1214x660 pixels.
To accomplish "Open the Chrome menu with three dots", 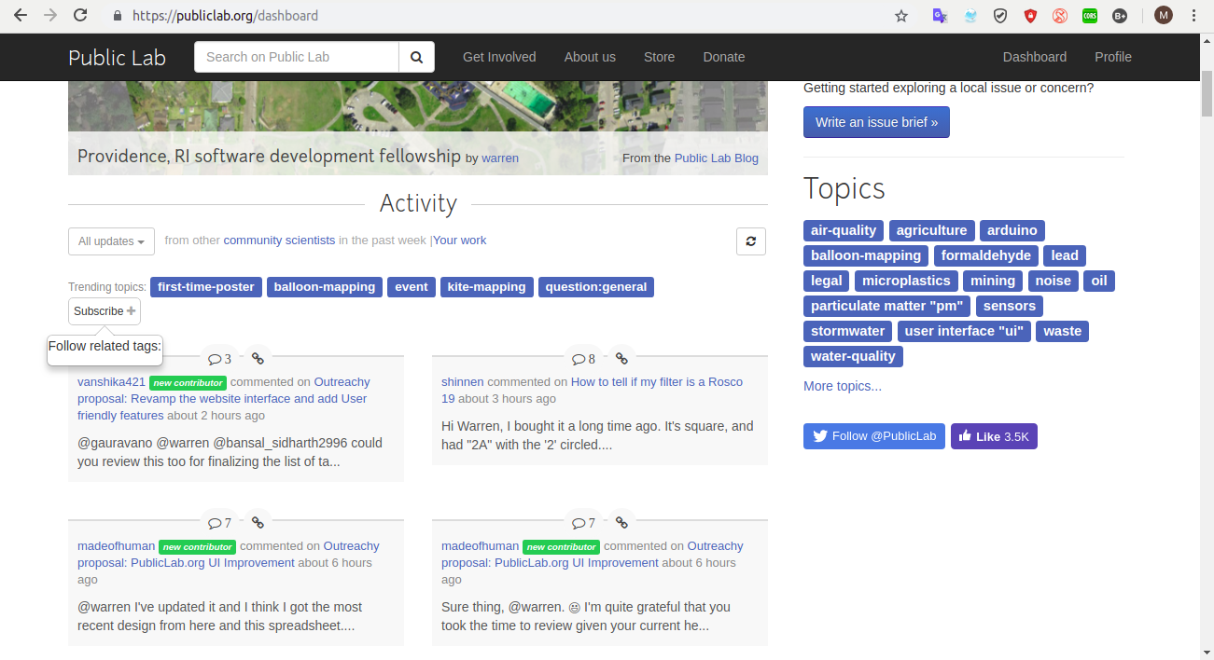I will pyautogui.click(x=1193, y=16).
